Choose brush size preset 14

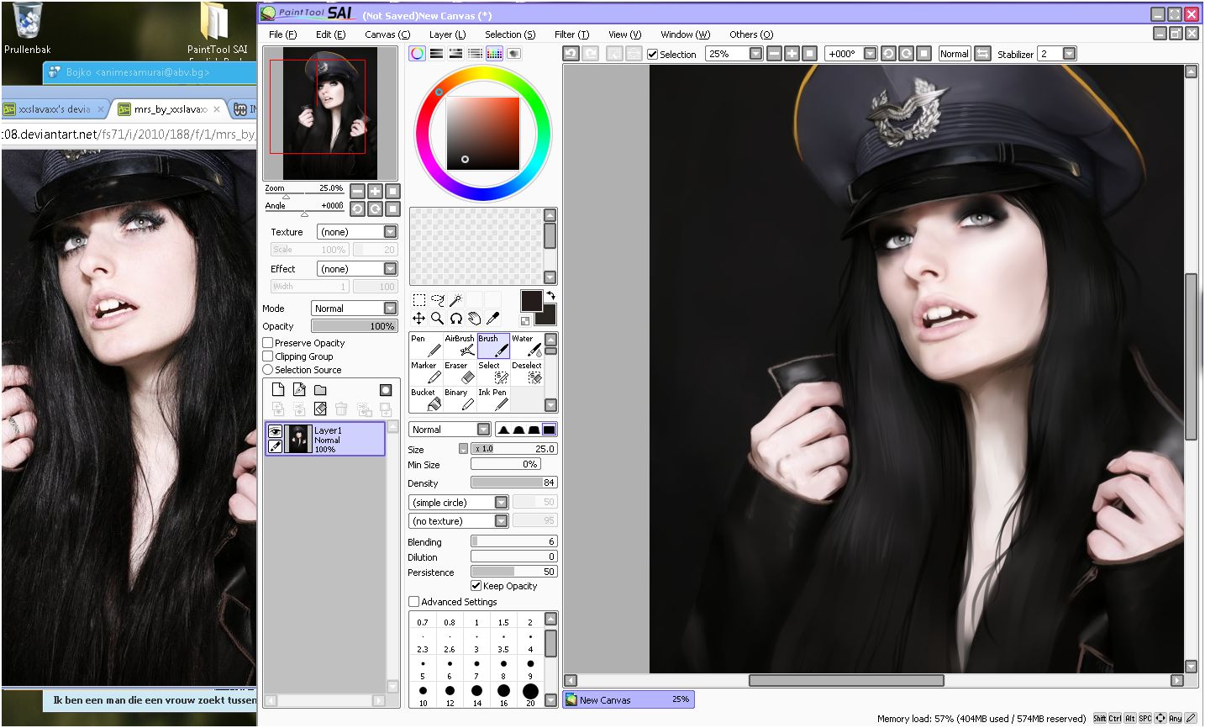coord(476,694)
